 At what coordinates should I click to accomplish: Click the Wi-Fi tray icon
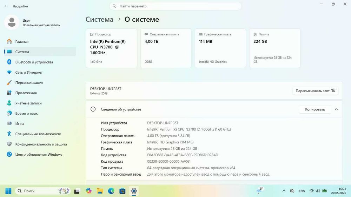pos(311,191)
